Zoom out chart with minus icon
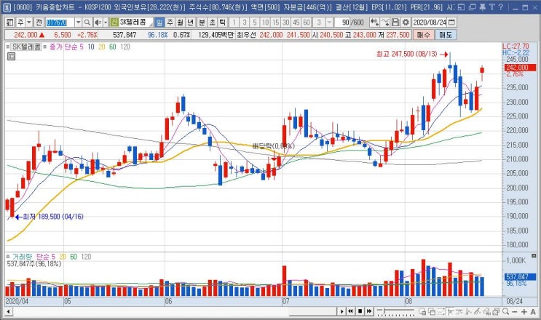The height and width of the screenshot is (320, 541). point(515,311)
